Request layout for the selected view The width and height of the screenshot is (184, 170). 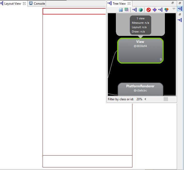click(155, 10)
